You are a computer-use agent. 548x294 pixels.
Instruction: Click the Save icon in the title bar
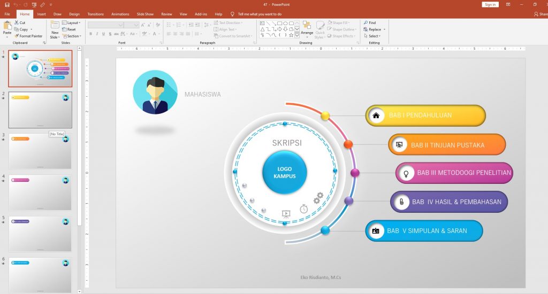click(7, 5)
